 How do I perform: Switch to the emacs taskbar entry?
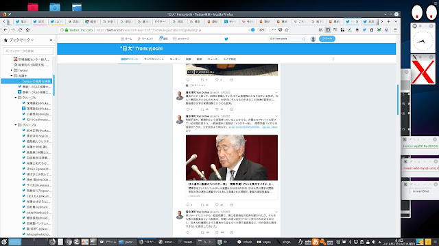167,242
